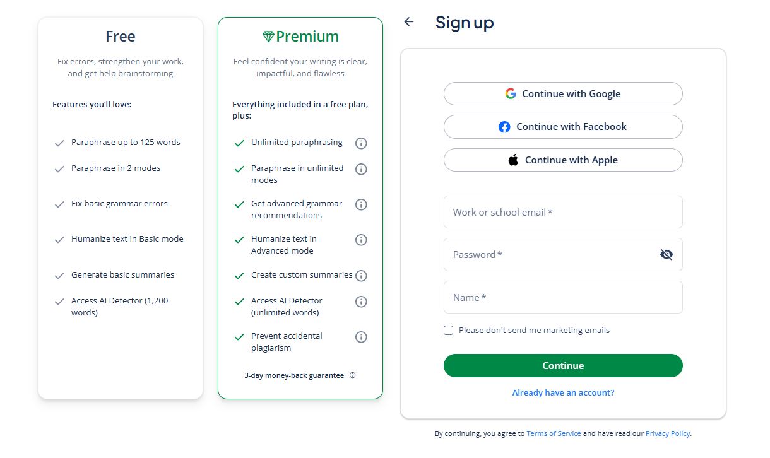Continue with Apple sign-up
Screen dimensions: 770x458
pyautogui.click(x=563, y=160)
